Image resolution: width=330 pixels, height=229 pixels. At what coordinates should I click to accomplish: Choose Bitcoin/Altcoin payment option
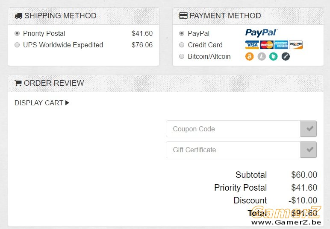point(182,56)
